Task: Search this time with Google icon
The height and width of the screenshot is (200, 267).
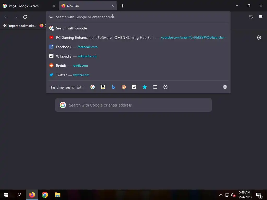Action: coord(93,87)
